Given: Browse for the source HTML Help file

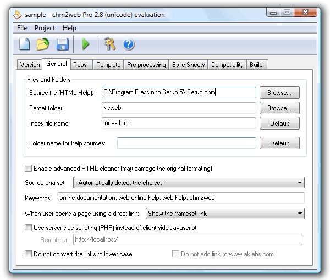Looking at the screenshot, I should pos(279,93).
